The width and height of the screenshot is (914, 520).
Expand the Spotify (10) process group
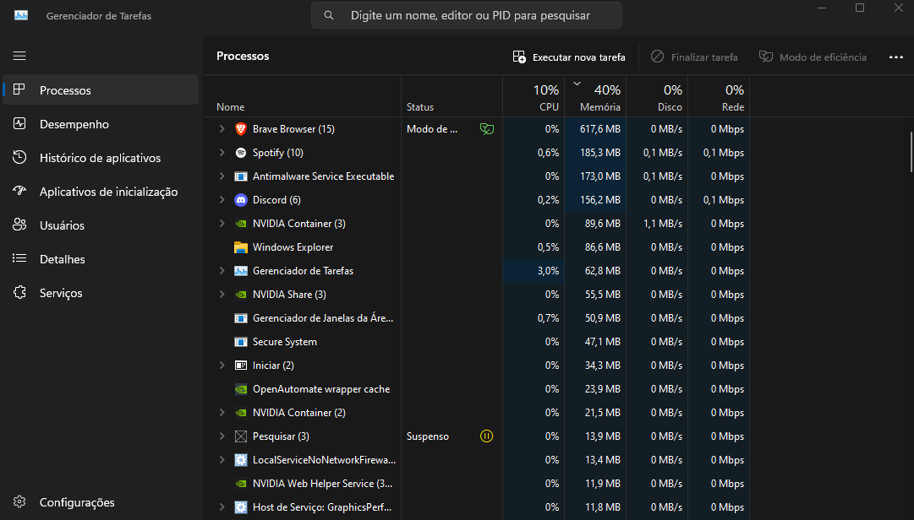click(x=222, y=153)
